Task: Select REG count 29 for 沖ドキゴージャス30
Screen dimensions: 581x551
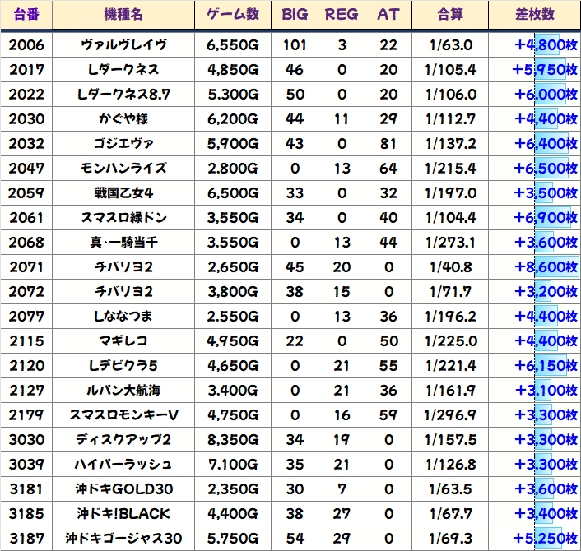Action: (x=342, y=539)
